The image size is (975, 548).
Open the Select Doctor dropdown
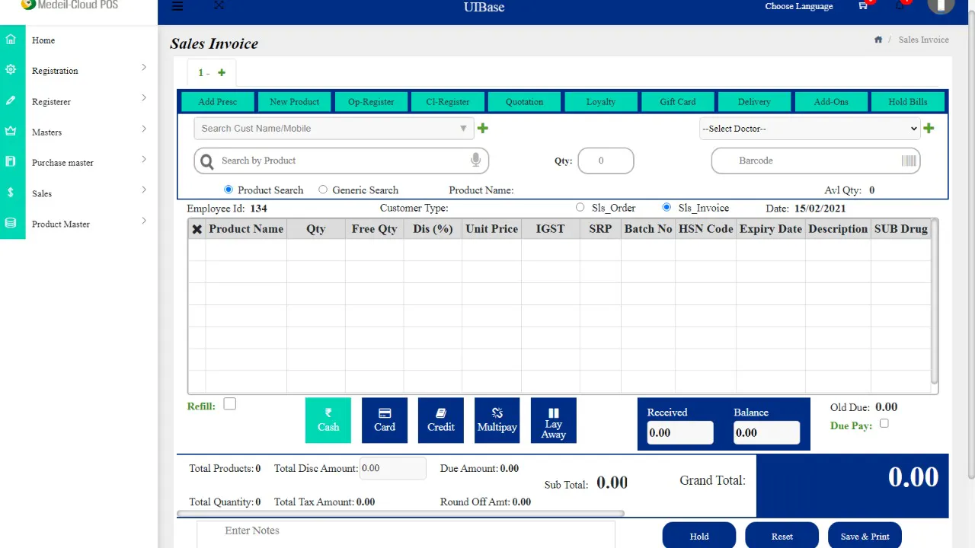[x=810, y=129]
